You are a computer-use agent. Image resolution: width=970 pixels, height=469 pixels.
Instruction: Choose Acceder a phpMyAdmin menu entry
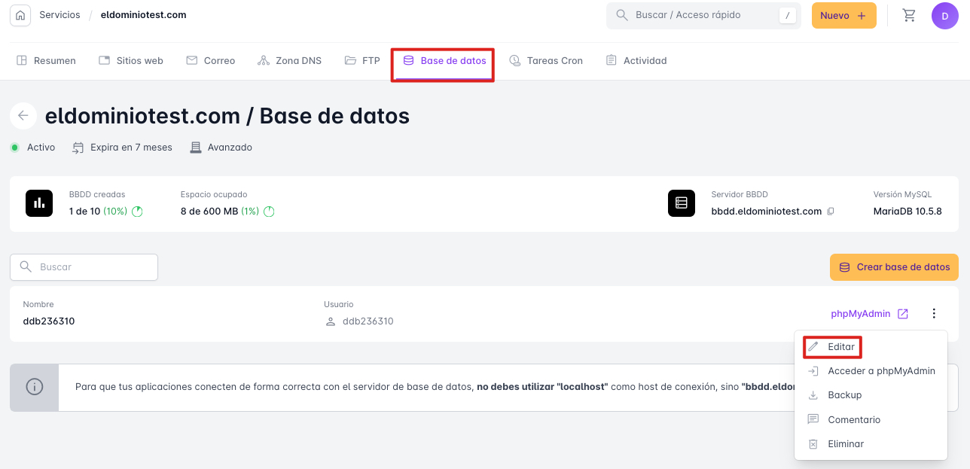pyautogui.click(x=880, y=370)
